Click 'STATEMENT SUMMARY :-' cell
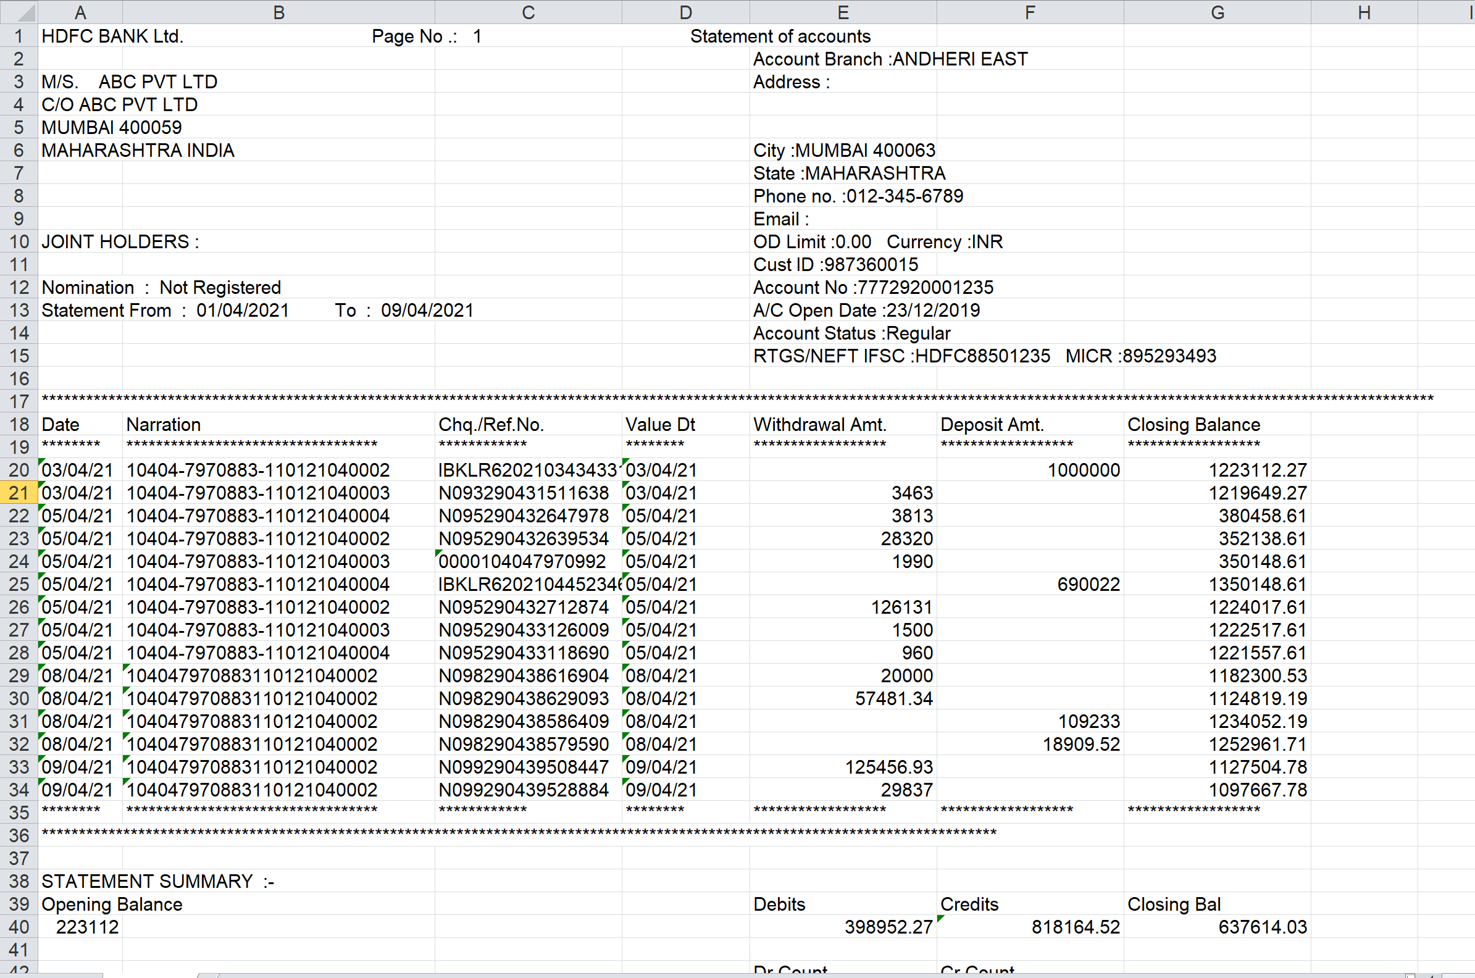This screenshot has height=978, width=1475. pos(158,881)
